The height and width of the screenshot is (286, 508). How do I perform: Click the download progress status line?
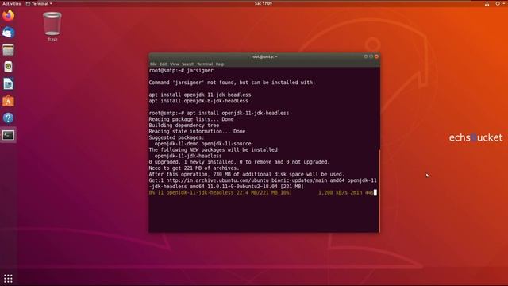[x=263, y=193]
